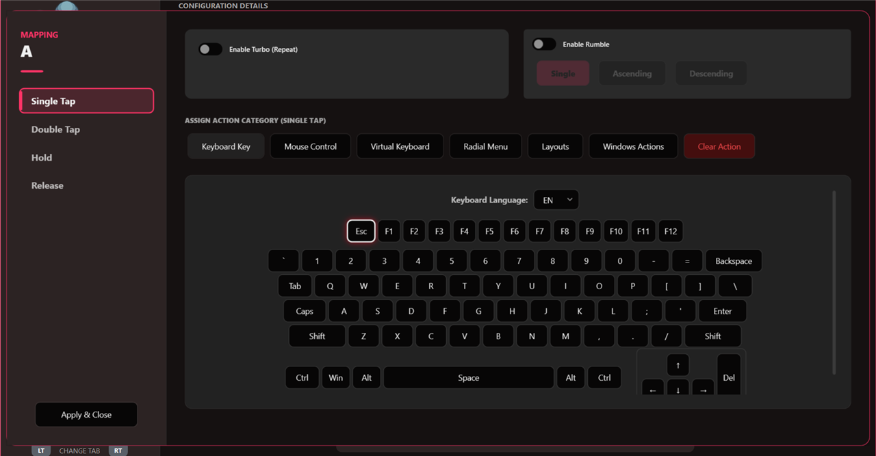Select the up arrow key
876x456 pixels.
pos(678,365)
